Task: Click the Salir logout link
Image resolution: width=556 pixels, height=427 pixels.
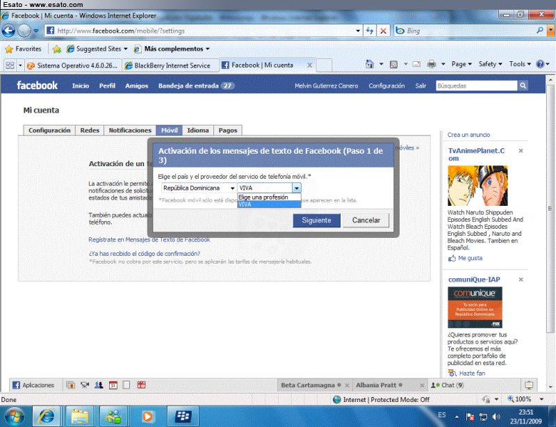Action: click(x=421, y=86)
